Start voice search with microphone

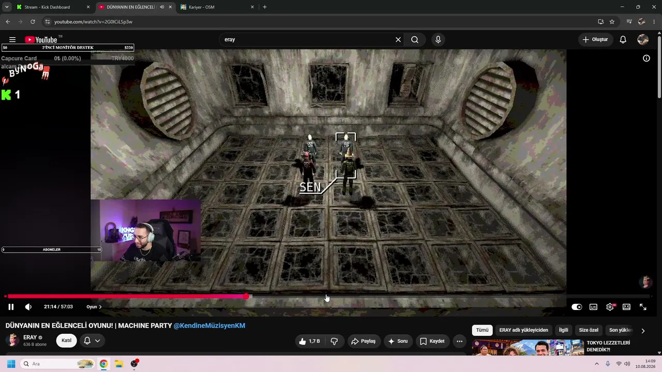coord(438,39)
